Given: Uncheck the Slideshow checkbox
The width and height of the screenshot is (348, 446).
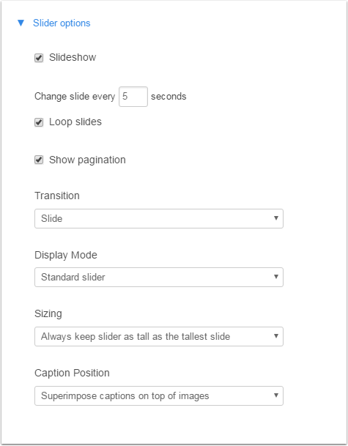Looking at the screenshot, I should tap(39, 58).
